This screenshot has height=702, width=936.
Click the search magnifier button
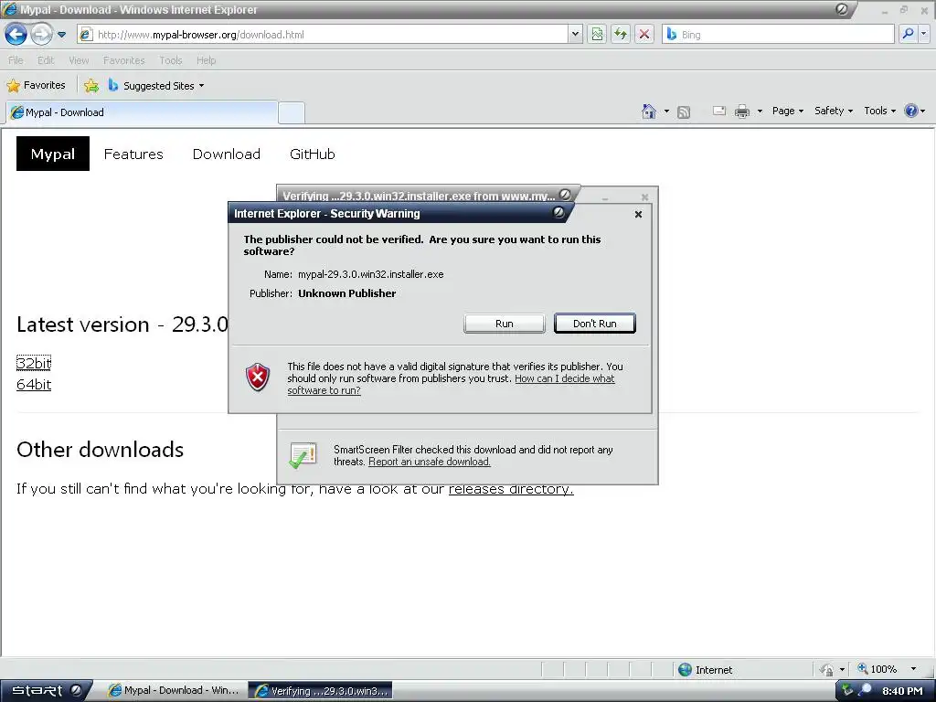908,34
